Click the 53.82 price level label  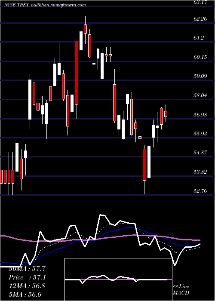200,172
